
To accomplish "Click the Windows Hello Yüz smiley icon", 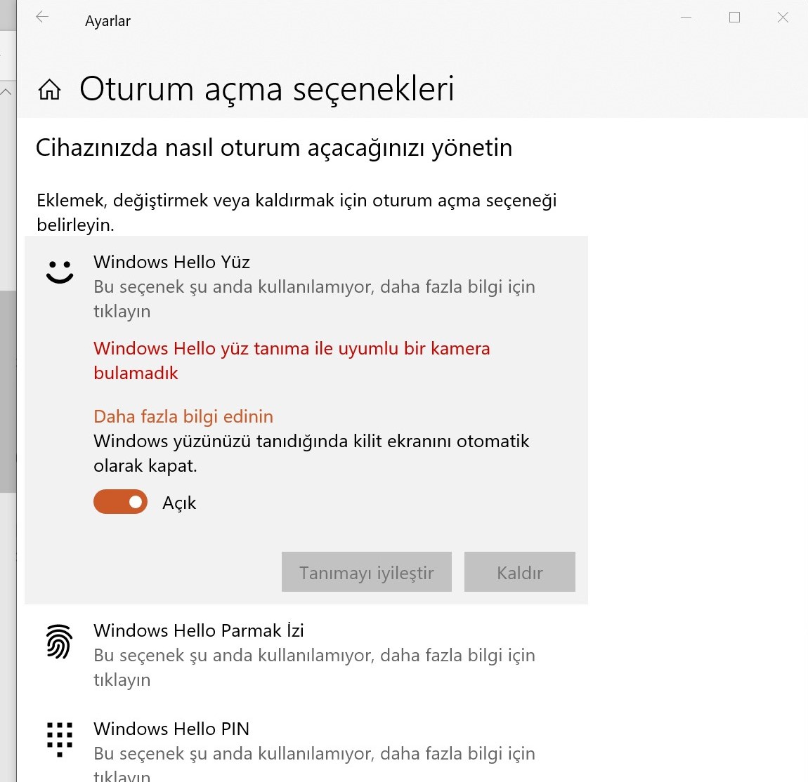I will click(60, 272).
